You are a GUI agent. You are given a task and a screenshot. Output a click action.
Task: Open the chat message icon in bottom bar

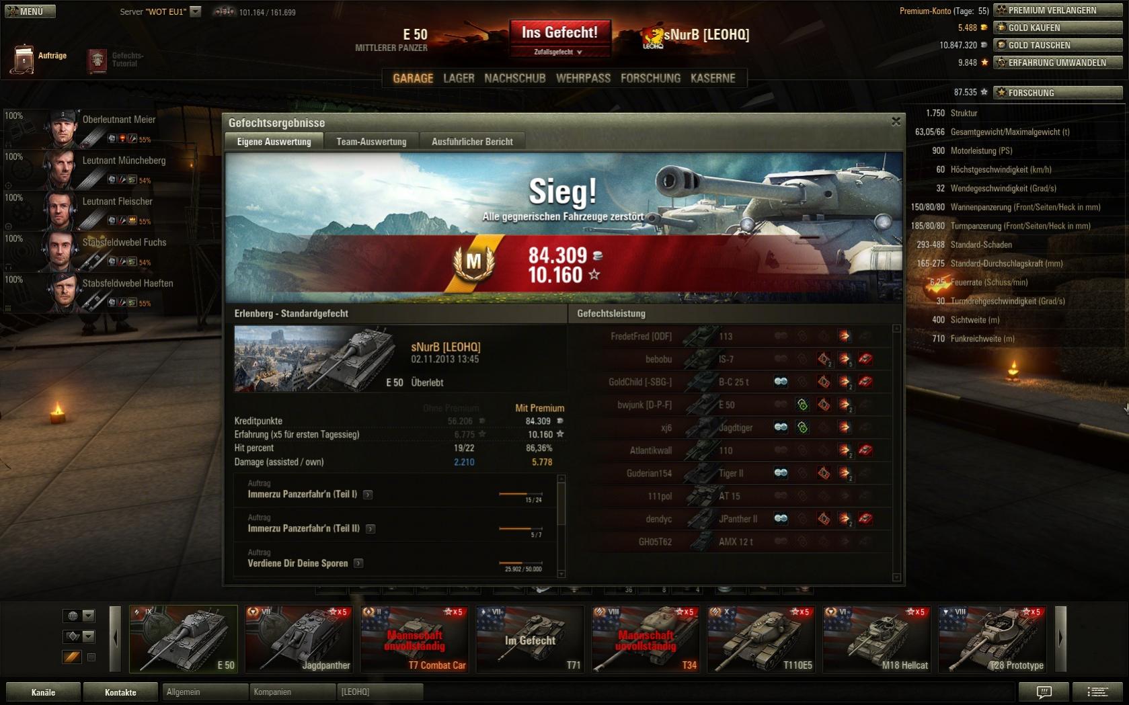tap(1044, 692)
